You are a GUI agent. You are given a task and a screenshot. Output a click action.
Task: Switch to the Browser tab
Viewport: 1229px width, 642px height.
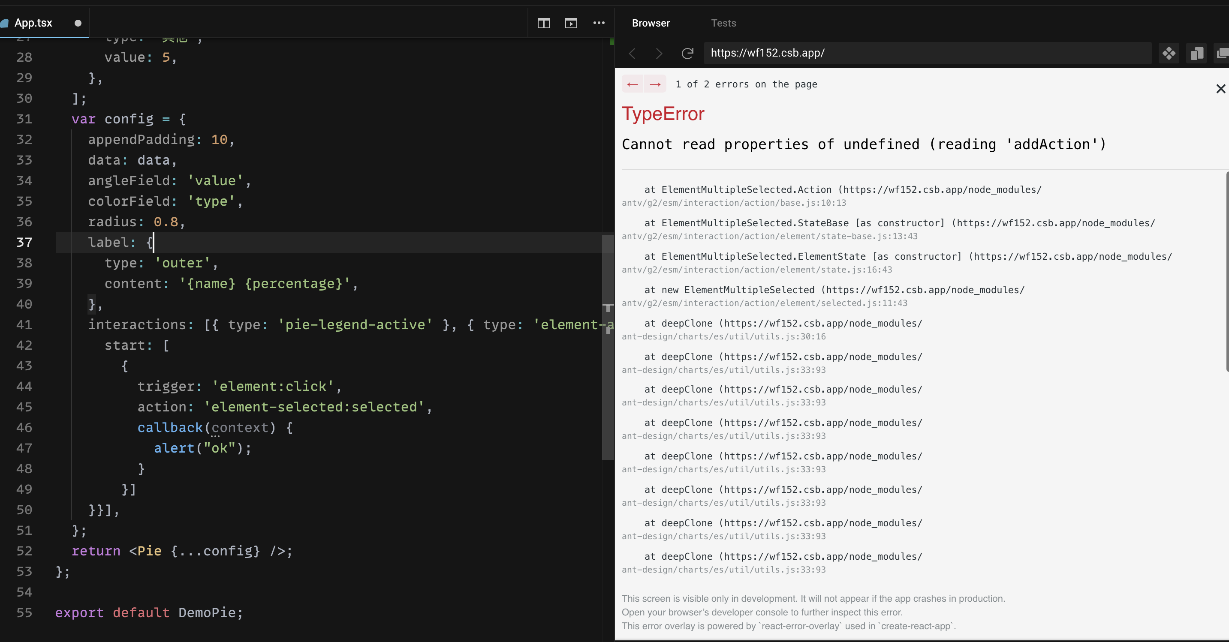point(651,23)
